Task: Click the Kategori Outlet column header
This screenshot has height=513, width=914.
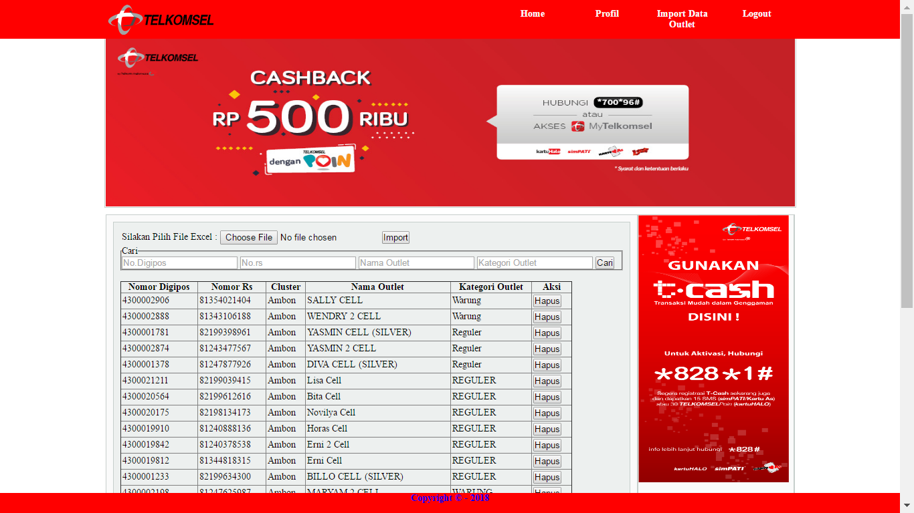Action: [491, 287]
